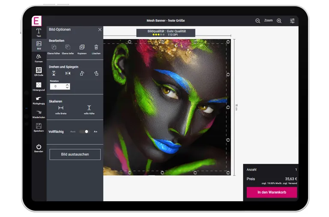Image resolution: width=329 pixels, height=217 pixels.
Task: Click Kopieren to duplicate the image
Action: [82, 48]
